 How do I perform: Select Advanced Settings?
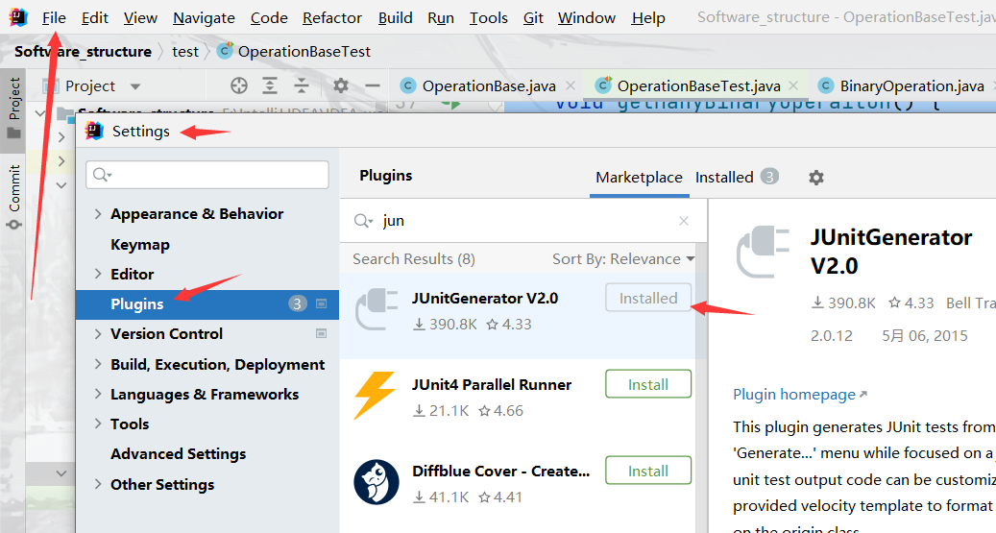pyautogui.click(x=178, y=453)
